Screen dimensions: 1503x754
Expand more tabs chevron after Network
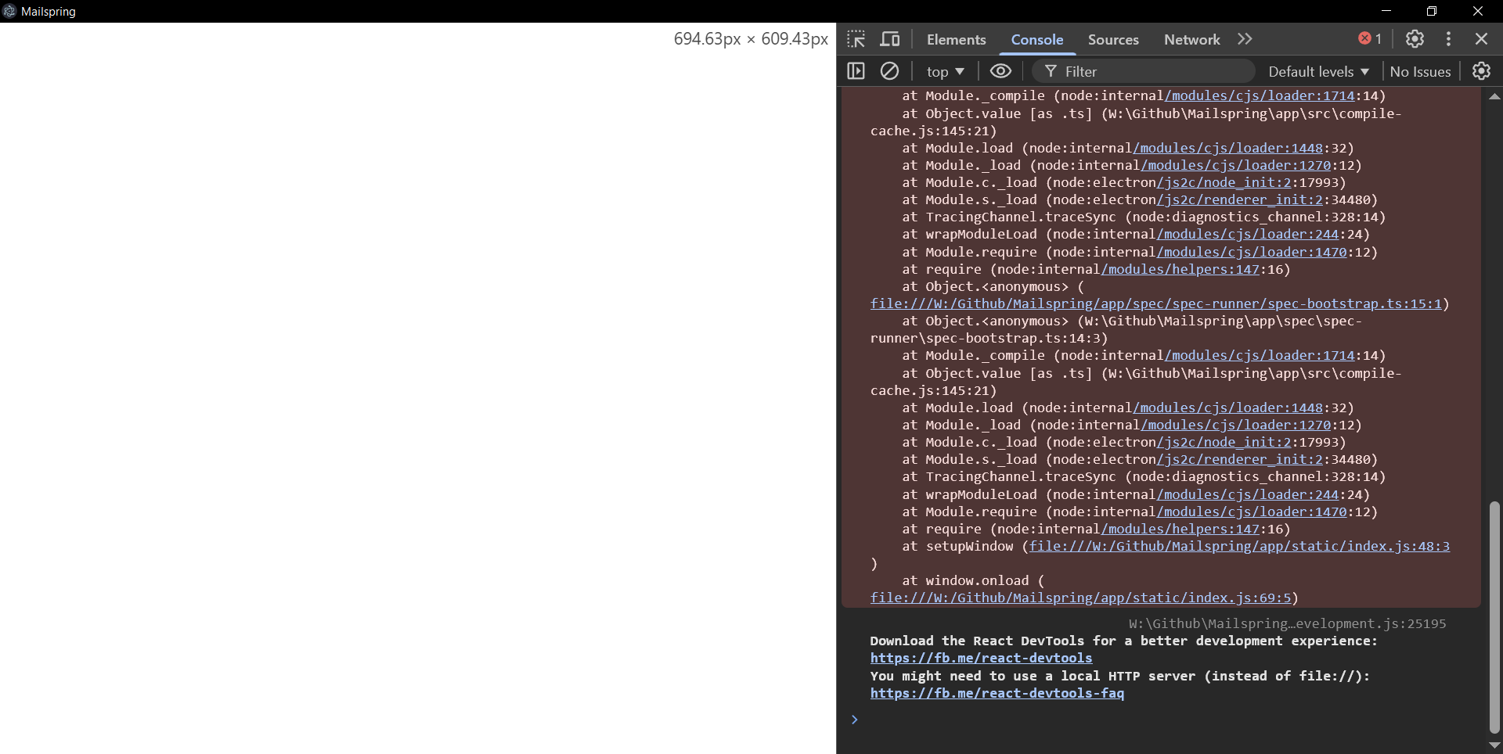pos(1245,39)
